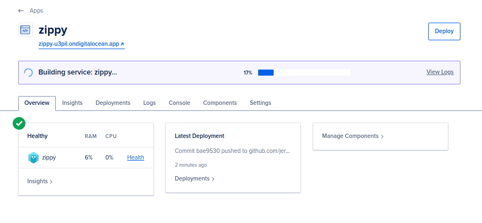Click the Health link for zippy
The width and height of the screenshot is (482, 223).
[135, 157]
